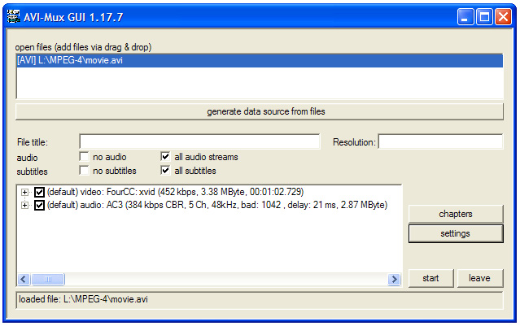Minimize the AVI-Mux GUI window

(465, 16)
